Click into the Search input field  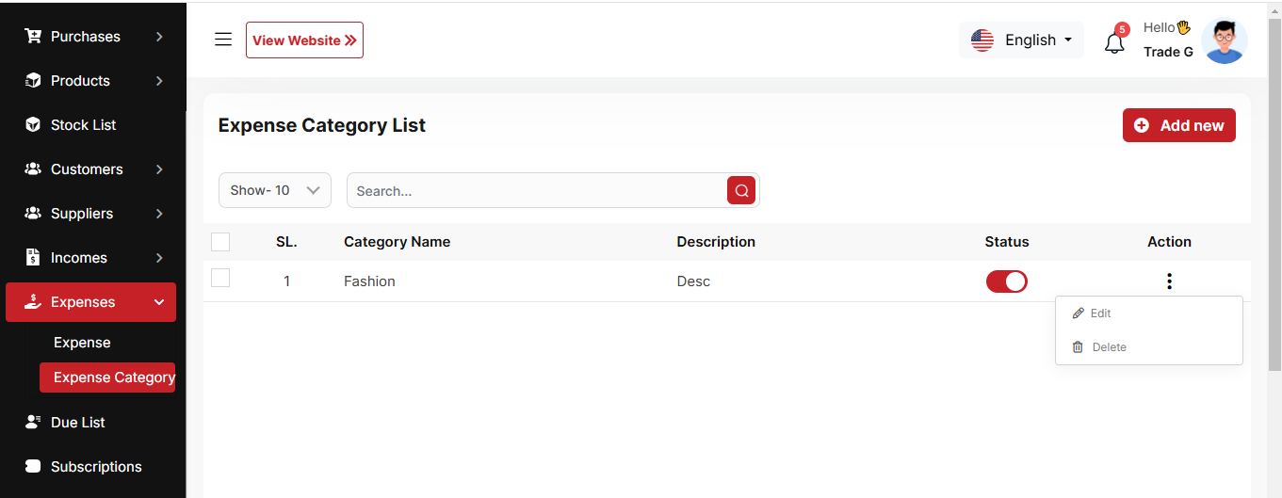(x=537, y=190)
